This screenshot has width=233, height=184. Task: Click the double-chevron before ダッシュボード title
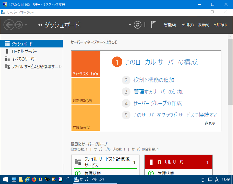coord(40,25)
